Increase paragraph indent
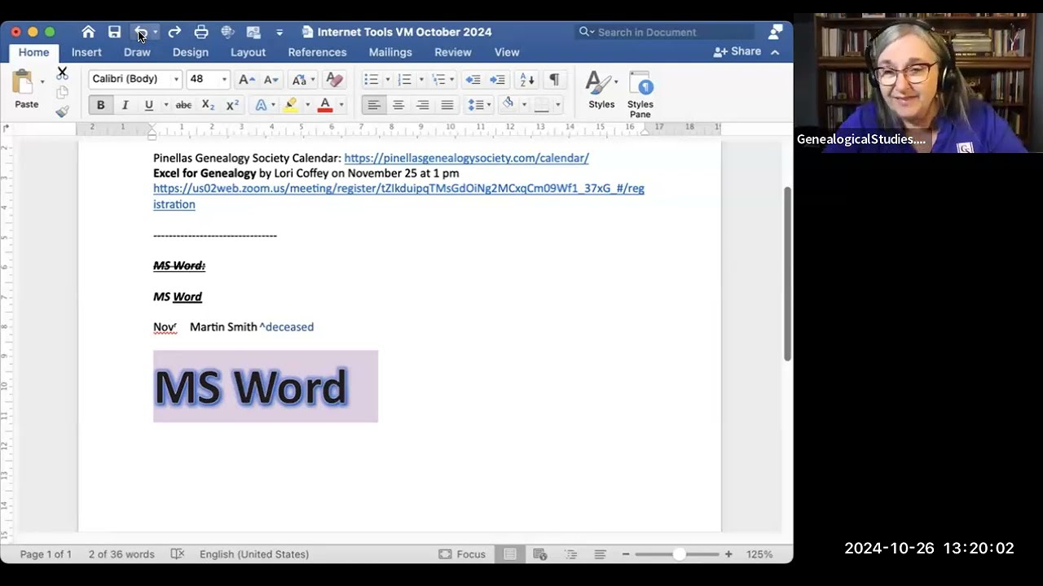 tap(497, 79)
